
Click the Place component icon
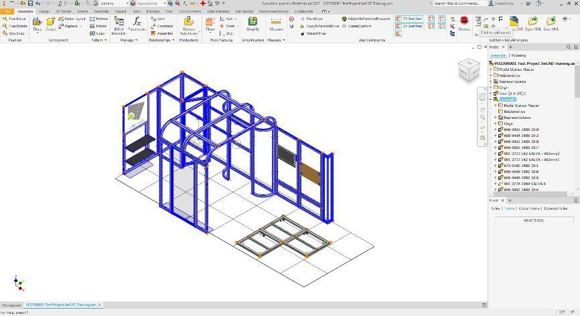click(37, 22)
